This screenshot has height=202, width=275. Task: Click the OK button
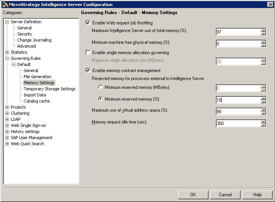(x=193, y=195)
